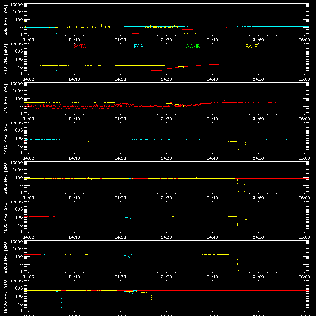
Task: Click the 04:30 tick under the 245 MHz panel
Action: pyautogui.click(x=166, y=40)
